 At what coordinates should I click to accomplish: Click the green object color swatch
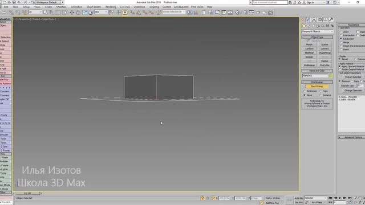pos(331,76)
